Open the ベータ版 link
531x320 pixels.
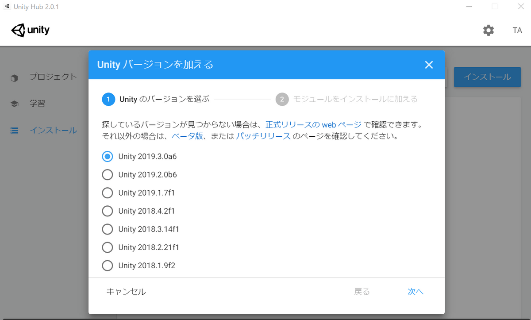pyautogui.click(x=187, y=136)
